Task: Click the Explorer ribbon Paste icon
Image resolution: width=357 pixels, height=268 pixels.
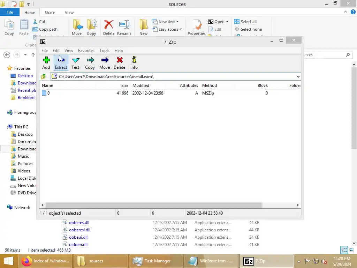Action: (24, 27)
